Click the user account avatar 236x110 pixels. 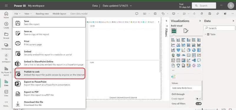coord(231,6)
